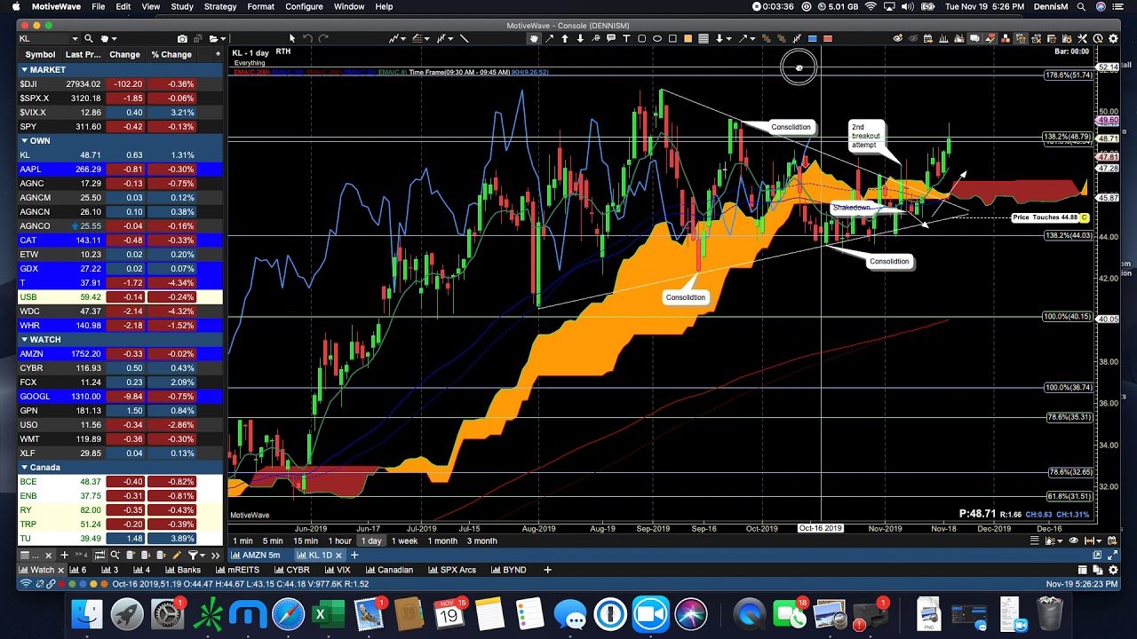Select the striped box lines tool

coord(704,38)
